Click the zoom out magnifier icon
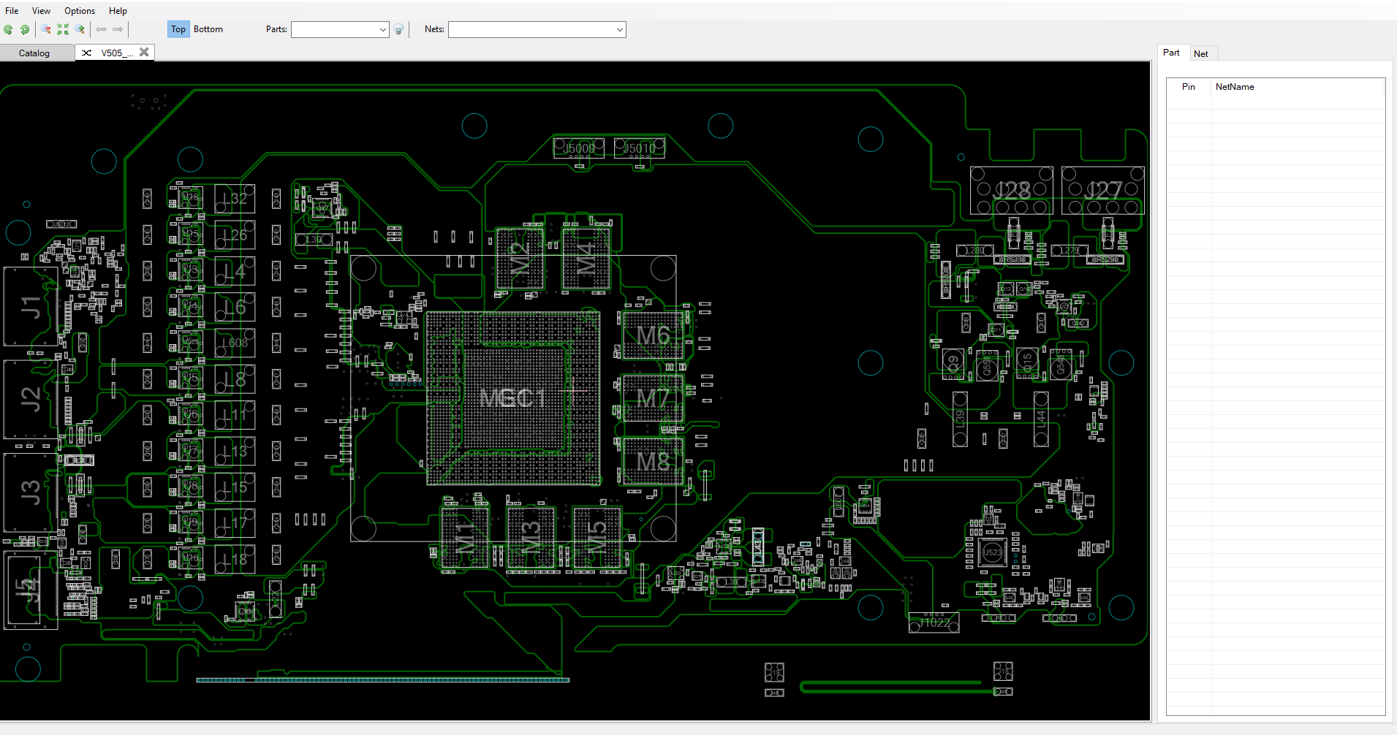 (45, 29)
